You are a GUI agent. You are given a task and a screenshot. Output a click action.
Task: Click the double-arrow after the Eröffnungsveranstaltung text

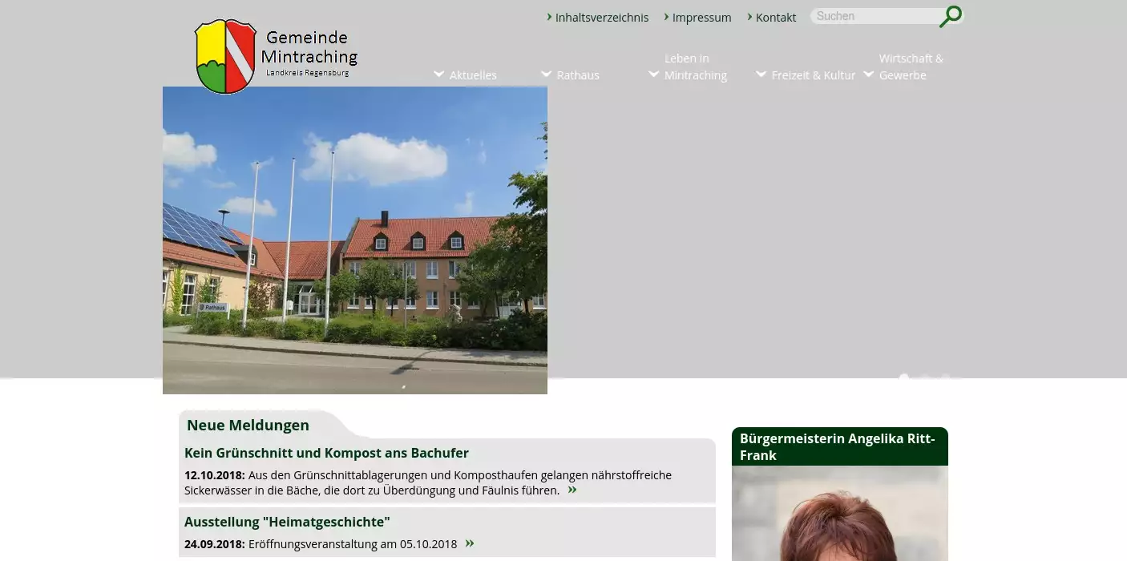[470, 543]
